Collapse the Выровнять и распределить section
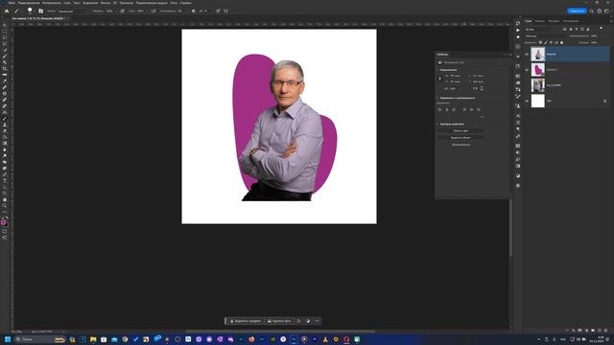 coord(437,98)
